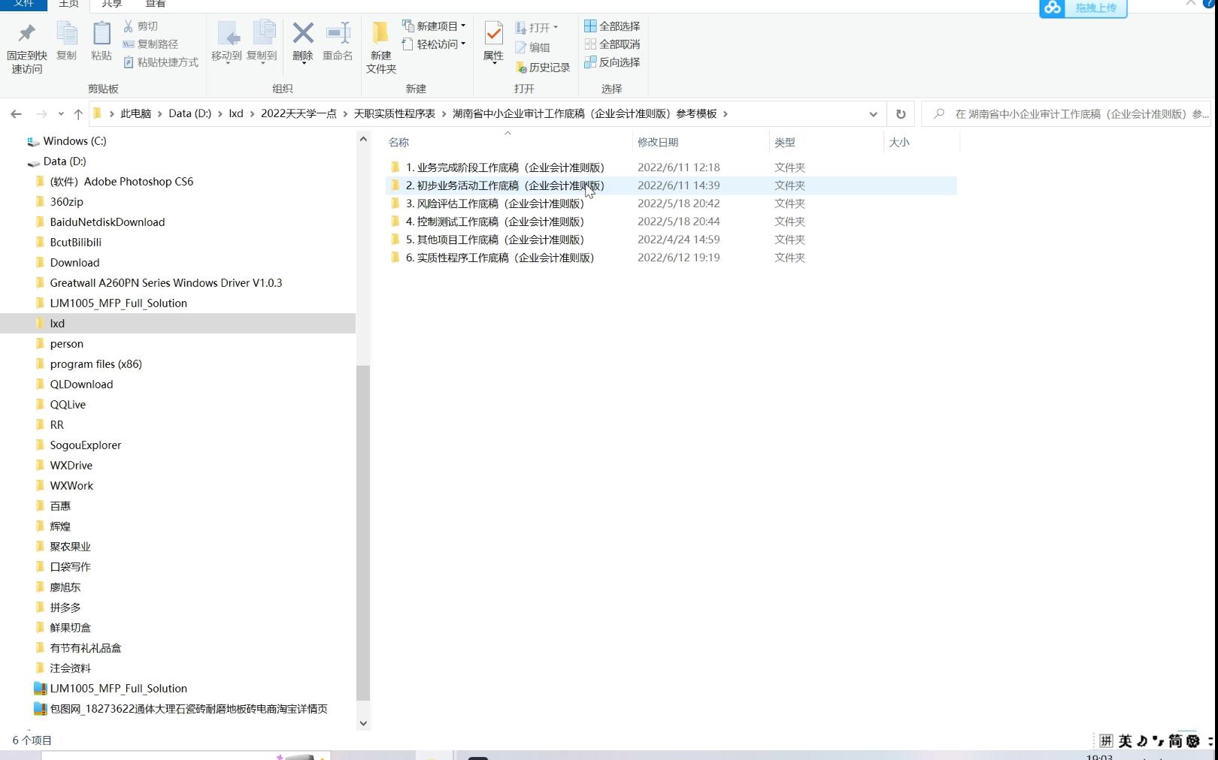Click Select none (全部取消)
The image size is (1218, 760).
click(x=613, y=44)
